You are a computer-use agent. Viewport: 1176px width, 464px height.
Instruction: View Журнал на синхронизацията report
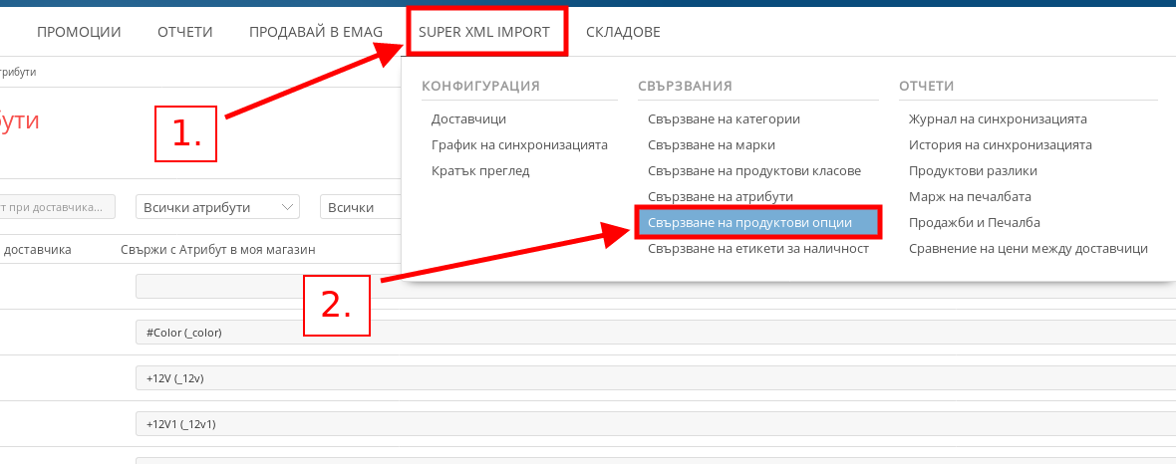998,118
